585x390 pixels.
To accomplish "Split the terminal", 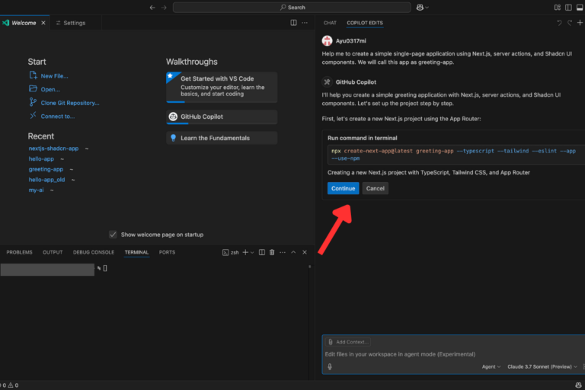I will coord(262,252).
